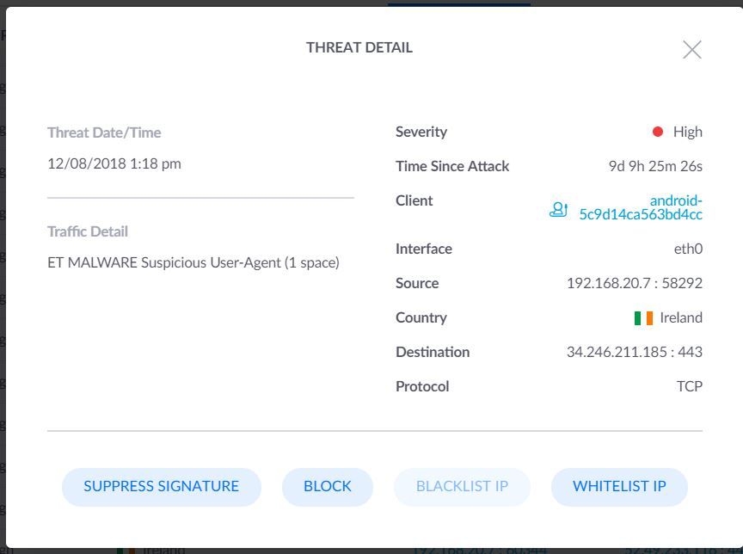Click the Blacklist IP button
This screenshot has width=743, height=554.
[x=462, y=486]
